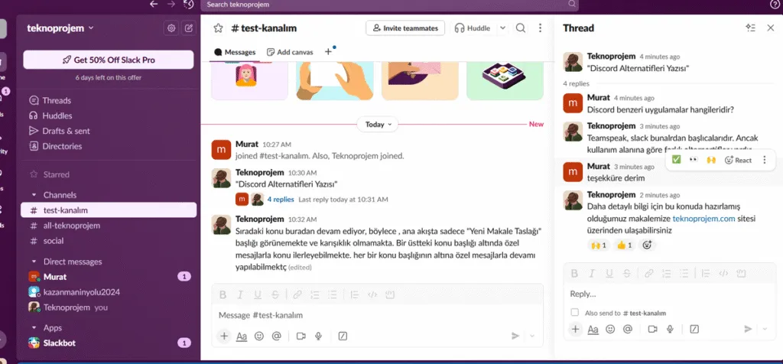Collapse the Direct messages section
This screenshot has height=364, width=783.
(34, 262)
